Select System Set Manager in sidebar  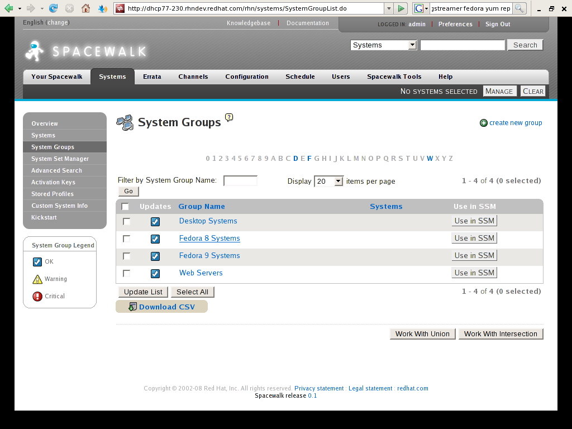pos(65,159)
